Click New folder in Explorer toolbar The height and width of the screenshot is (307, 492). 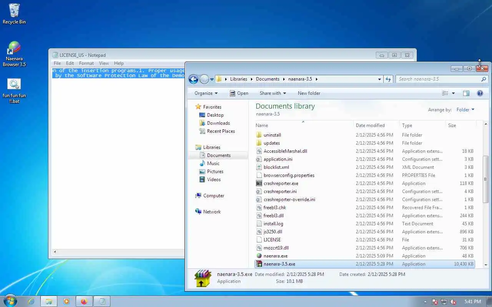point(309,93)
